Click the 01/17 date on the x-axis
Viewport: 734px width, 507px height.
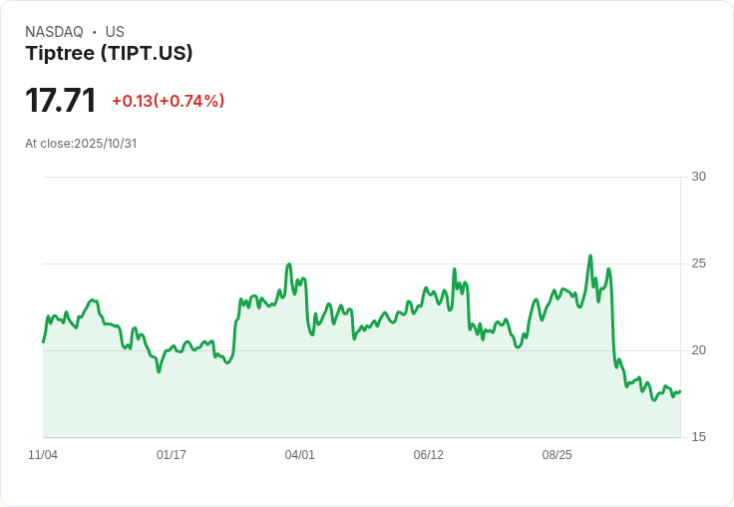[172, 455]
